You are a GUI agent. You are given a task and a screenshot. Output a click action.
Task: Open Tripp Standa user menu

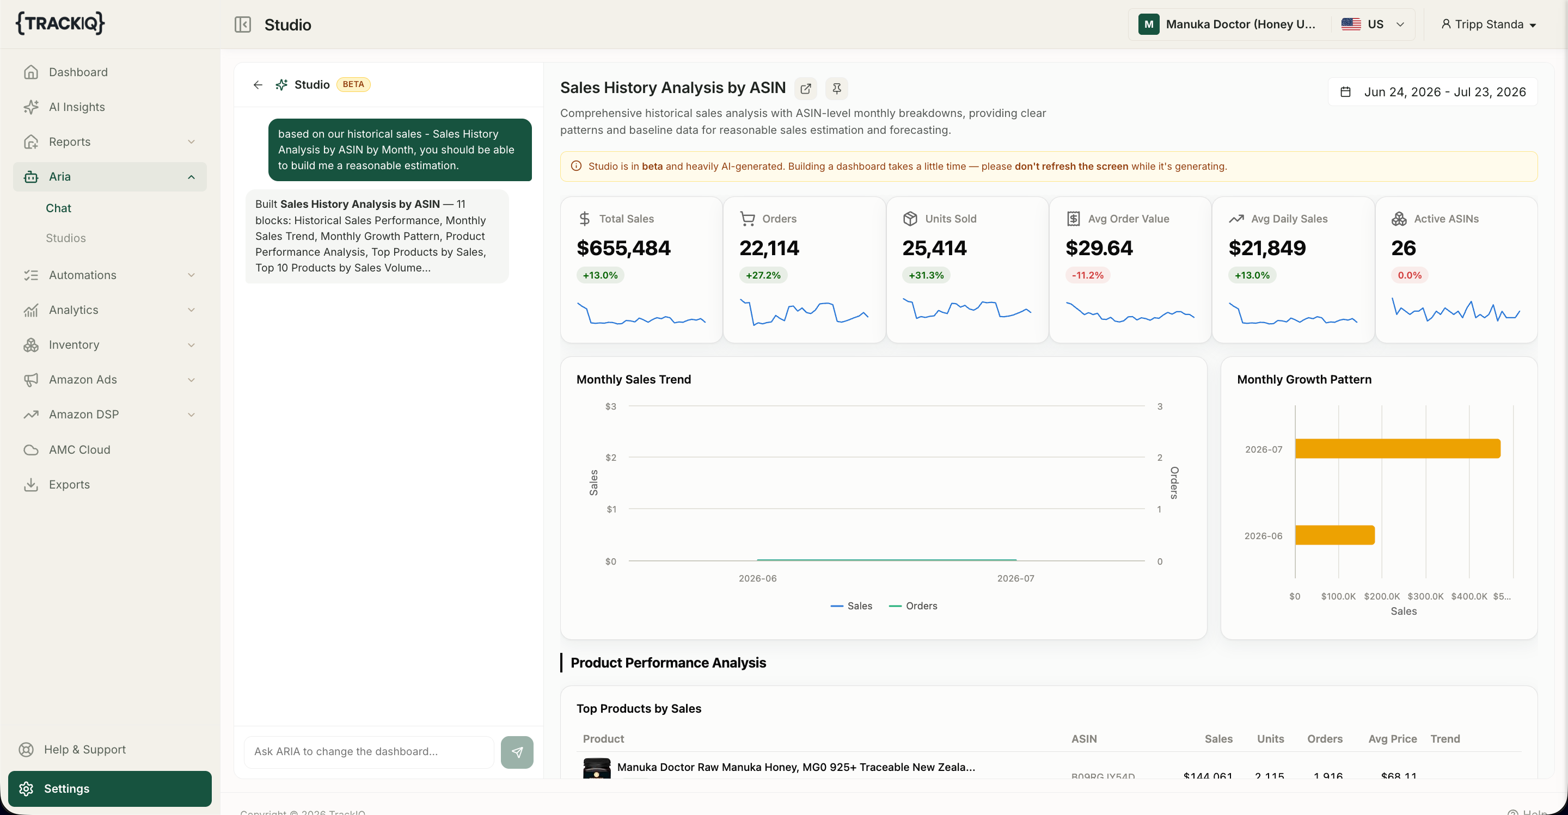click(x=1487, y=24)
